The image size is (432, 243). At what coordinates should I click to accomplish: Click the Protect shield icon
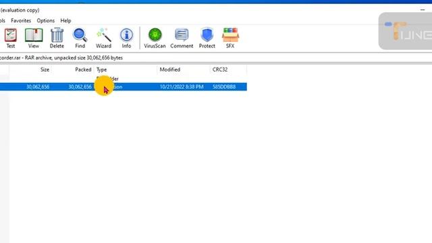[207, 38]
